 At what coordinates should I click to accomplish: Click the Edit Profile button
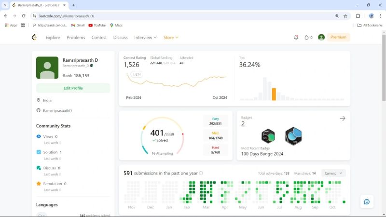pyautogui.click(x=73, y=88)
